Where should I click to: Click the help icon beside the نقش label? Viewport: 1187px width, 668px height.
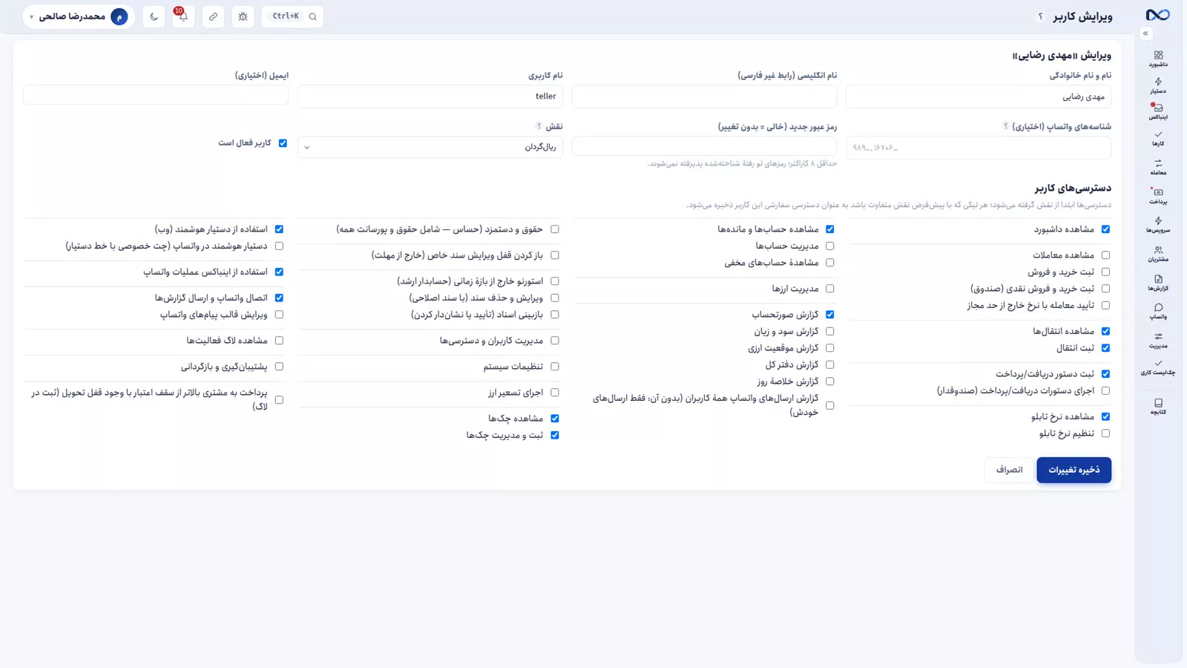(539, 126)
